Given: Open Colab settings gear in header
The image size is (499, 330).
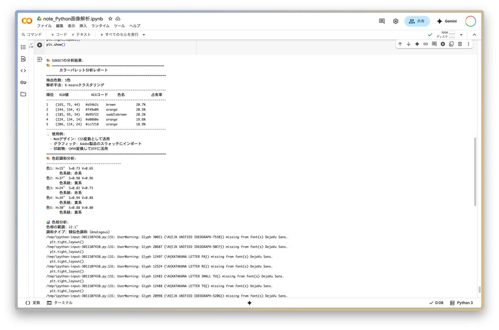Looking at the screenshot, I should (x=395, y=21).
